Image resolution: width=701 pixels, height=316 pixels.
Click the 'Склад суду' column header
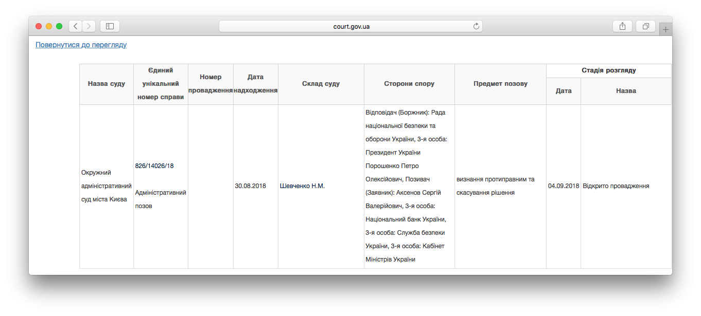tap(321, 84)
